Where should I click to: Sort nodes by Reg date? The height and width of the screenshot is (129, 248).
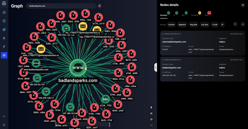[x=193, y=24]
